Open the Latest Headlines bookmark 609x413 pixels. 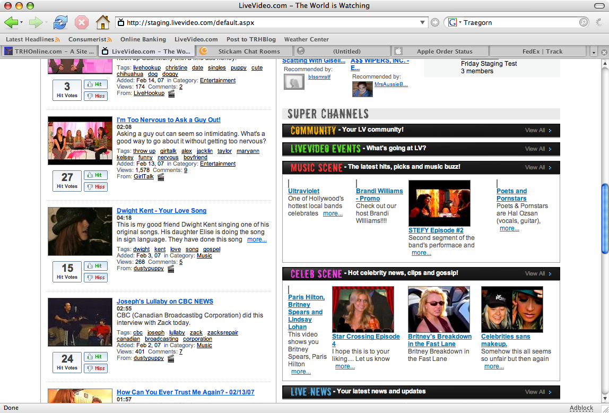click(33, 39)
